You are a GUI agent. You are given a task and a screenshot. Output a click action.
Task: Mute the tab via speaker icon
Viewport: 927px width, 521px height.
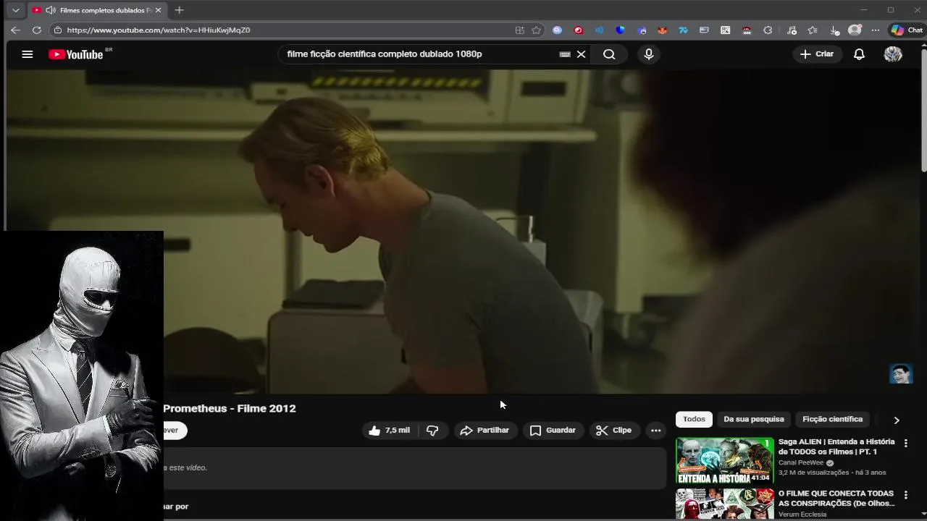50,10
